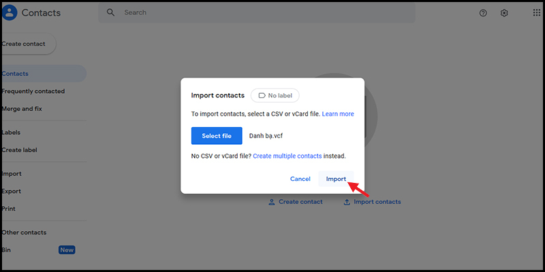Open the No label chip selector

(275, 95)
